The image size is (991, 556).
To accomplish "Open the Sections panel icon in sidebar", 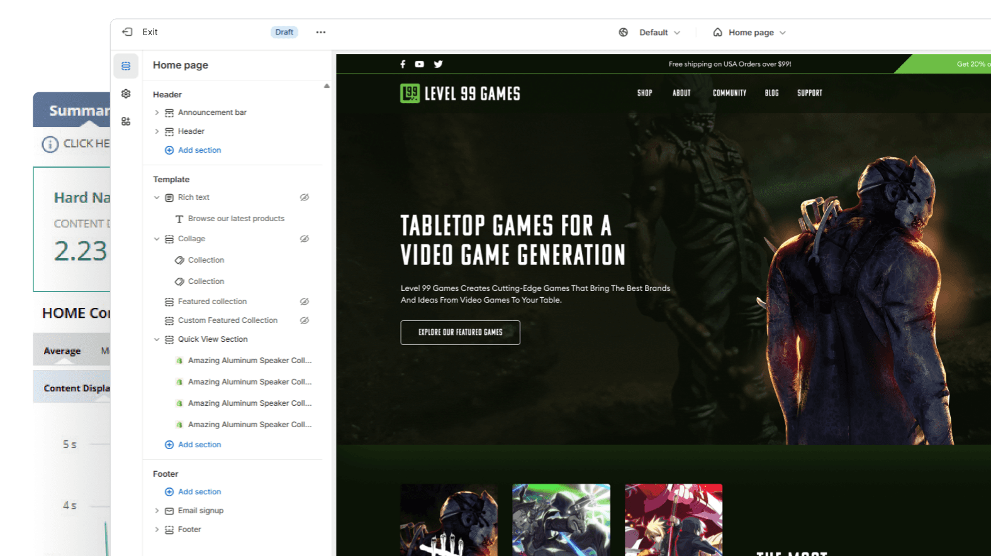I will click(126, 66).
